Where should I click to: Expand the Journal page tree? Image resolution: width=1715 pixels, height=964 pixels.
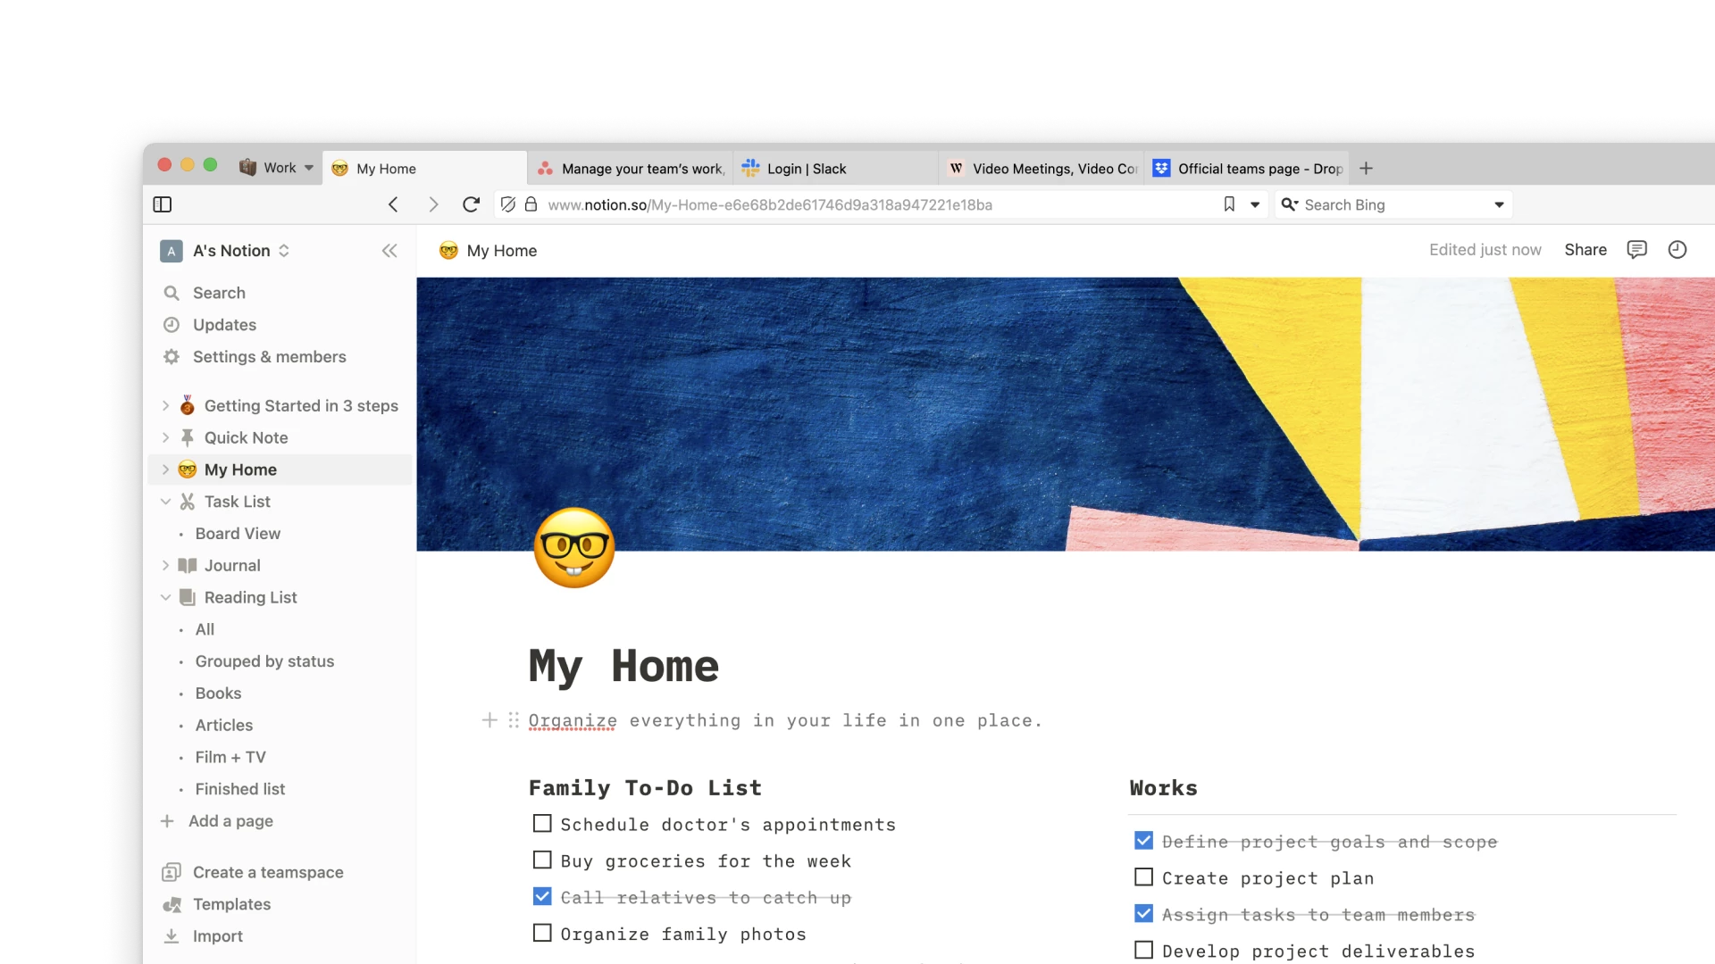(x=165, y=566)
